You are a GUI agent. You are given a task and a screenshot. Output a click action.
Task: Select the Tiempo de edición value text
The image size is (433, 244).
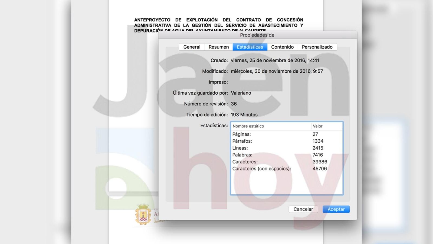tap(244, 114)
